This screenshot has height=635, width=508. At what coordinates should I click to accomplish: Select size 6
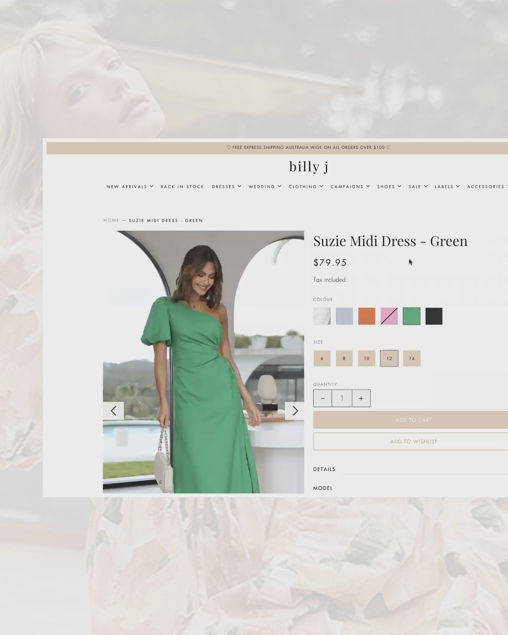(322, 358)
